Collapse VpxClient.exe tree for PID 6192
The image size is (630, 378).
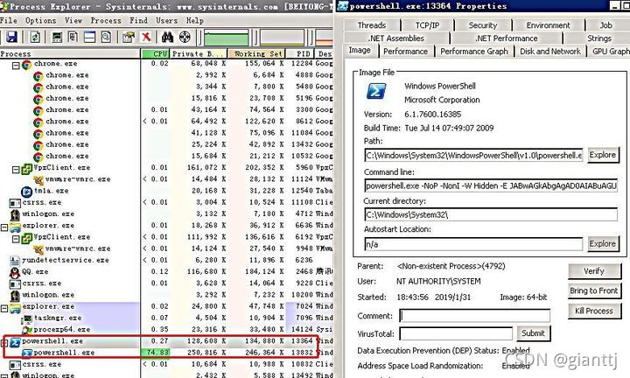[x=16, y=239]
